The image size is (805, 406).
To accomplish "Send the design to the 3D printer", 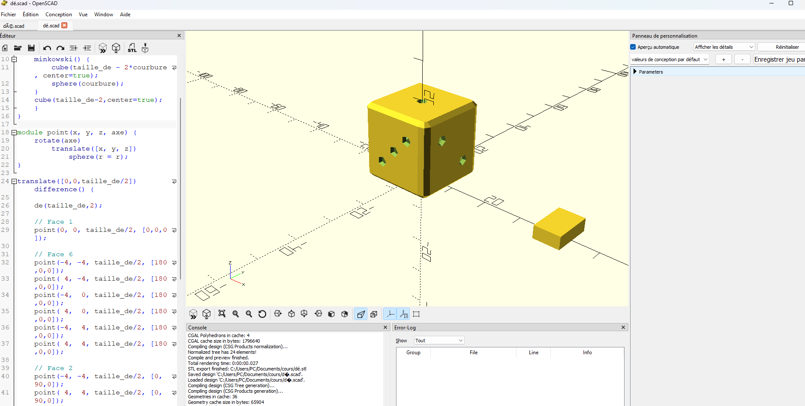I will coord(145,48).
